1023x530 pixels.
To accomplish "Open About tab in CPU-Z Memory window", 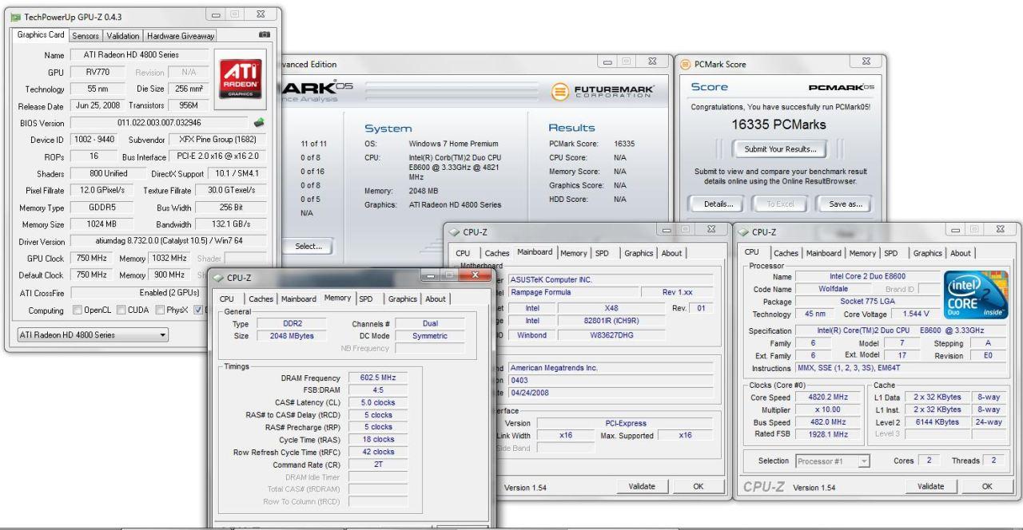I will [436, 299].
